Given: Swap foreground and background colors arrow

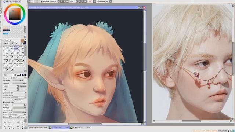Looking at the screenshot, I should pyautogui.click(x=25, y=40).
